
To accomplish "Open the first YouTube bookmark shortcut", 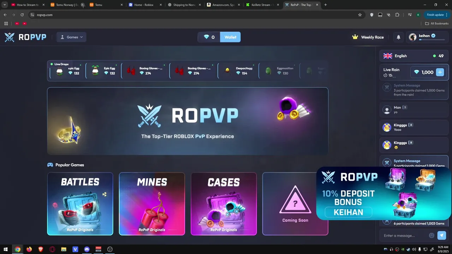I will [x=17, y=23].
